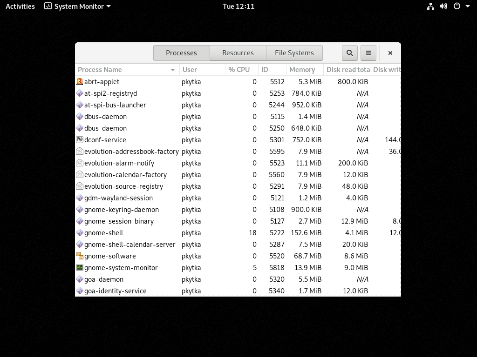
Task: Close the System Monitor window
Action: coord(390,53)
